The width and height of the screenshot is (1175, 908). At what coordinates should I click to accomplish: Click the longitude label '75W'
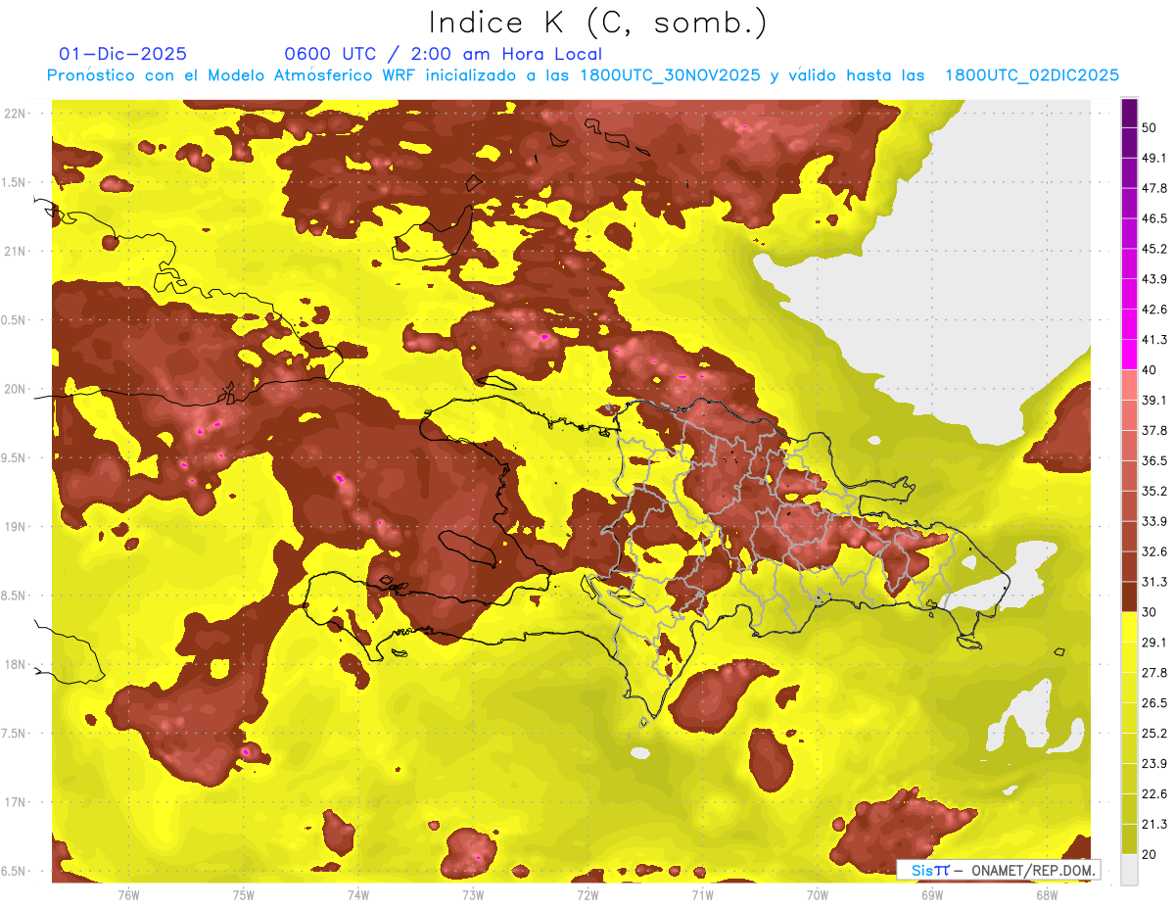pyautogui.click(x=244, y=895)
